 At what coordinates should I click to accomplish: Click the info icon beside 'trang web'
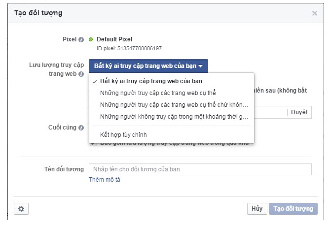(x=81, y=74)
